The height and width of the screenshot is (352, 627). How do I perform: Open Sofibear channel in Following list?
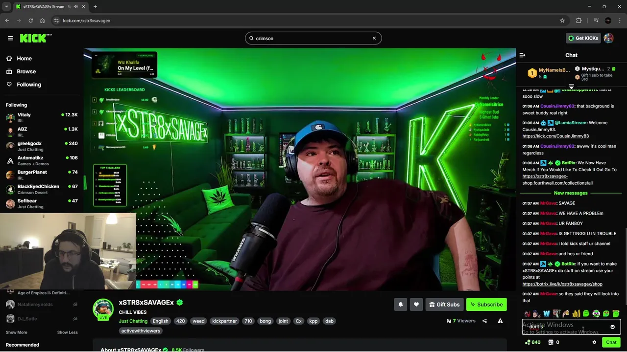[41, 203]
